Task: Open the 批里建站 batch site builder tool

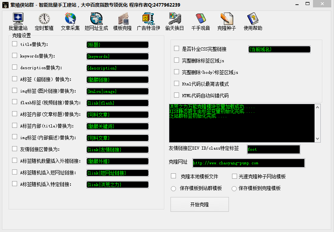Action: [18, 22]
